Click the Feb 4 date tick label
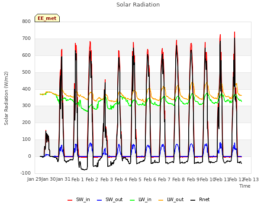This screenshot has width=277, height=208. click(x=121, y=179)
